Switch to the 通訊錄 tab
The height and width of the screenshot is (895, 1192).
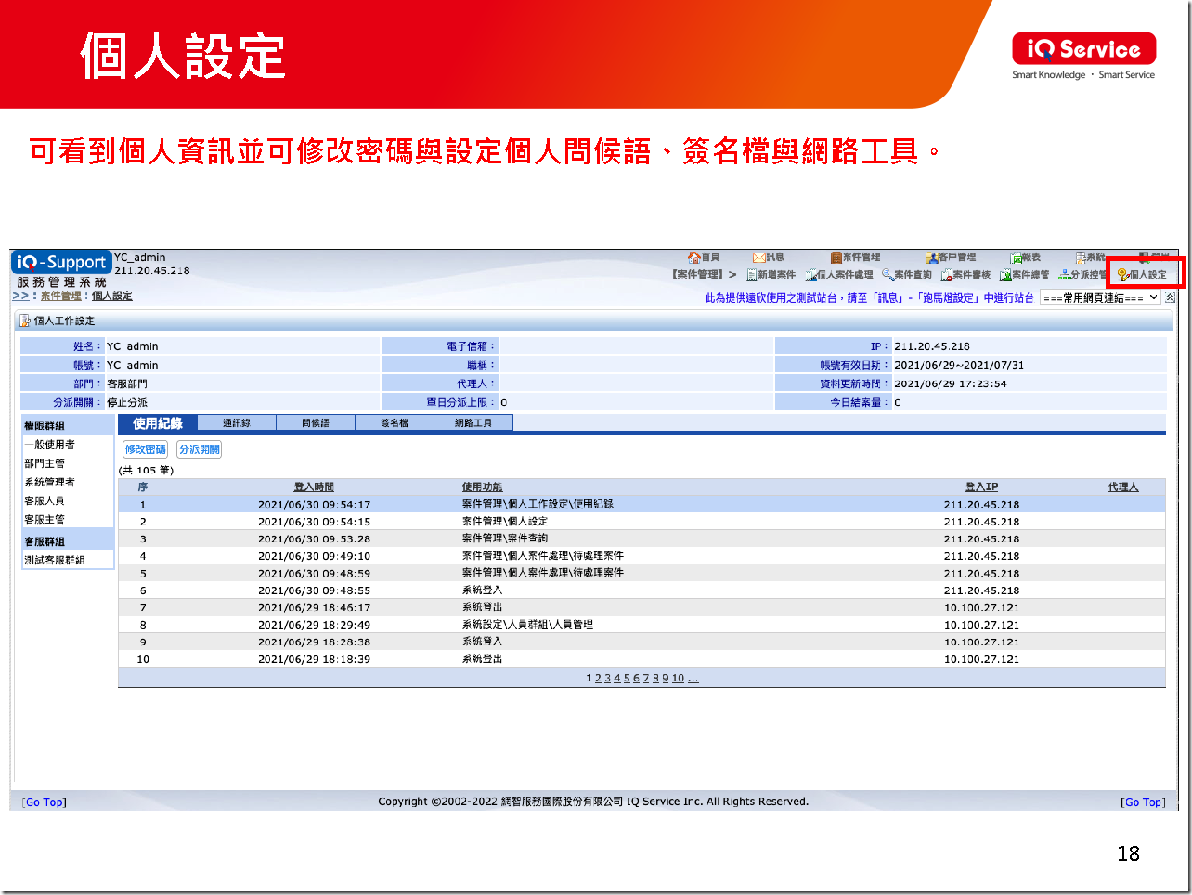click(237, 423)
